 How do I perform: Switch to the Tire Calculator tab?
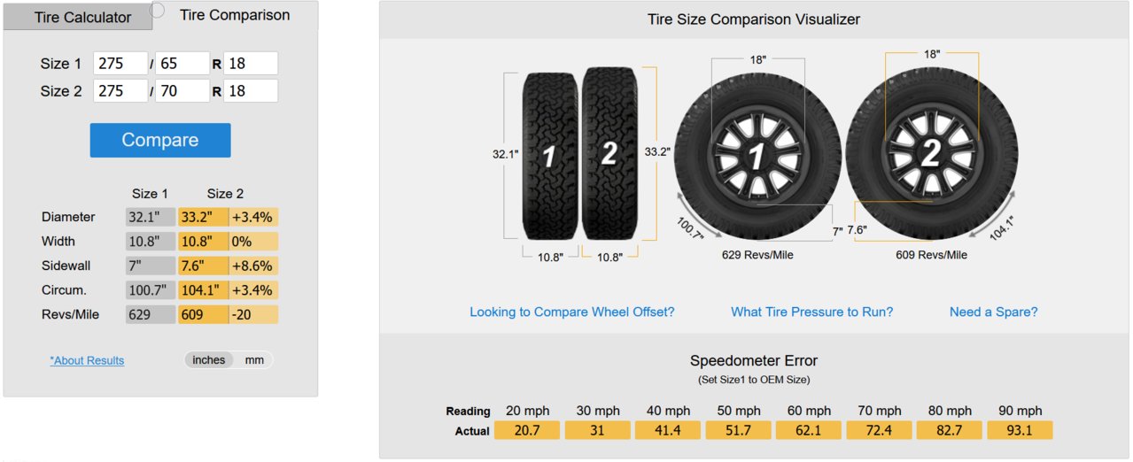pos(82,18)
